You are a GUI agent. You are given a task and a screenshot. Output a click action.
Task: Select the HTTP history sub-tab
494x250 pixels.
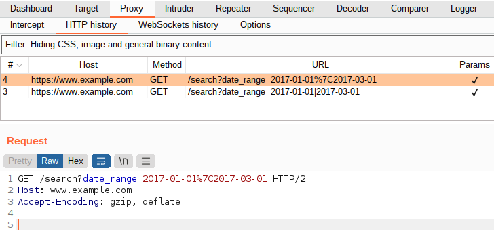tap(92, 25)
